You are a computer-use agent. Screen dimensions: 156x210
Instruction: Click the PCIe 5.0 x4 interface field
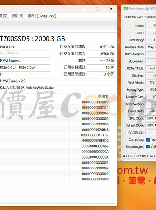pos(25,67)
